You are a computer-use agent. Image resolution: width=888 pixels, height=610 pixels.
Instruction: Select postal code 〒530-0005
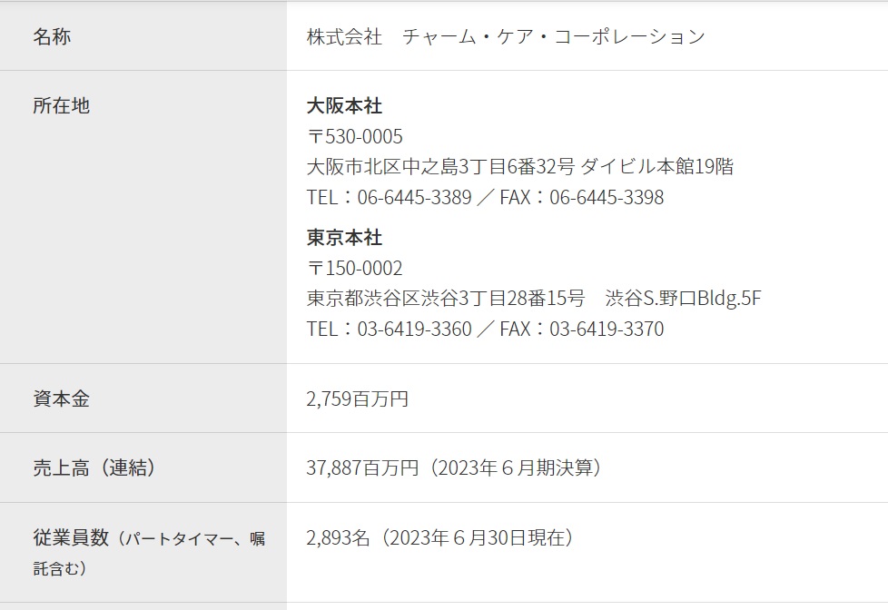point(354,136)
